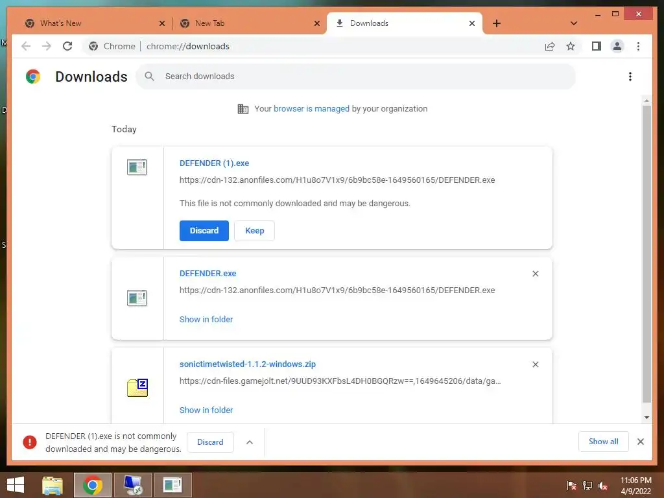
Task: Close the Downloads tab
Action: (x=472, y=23)
